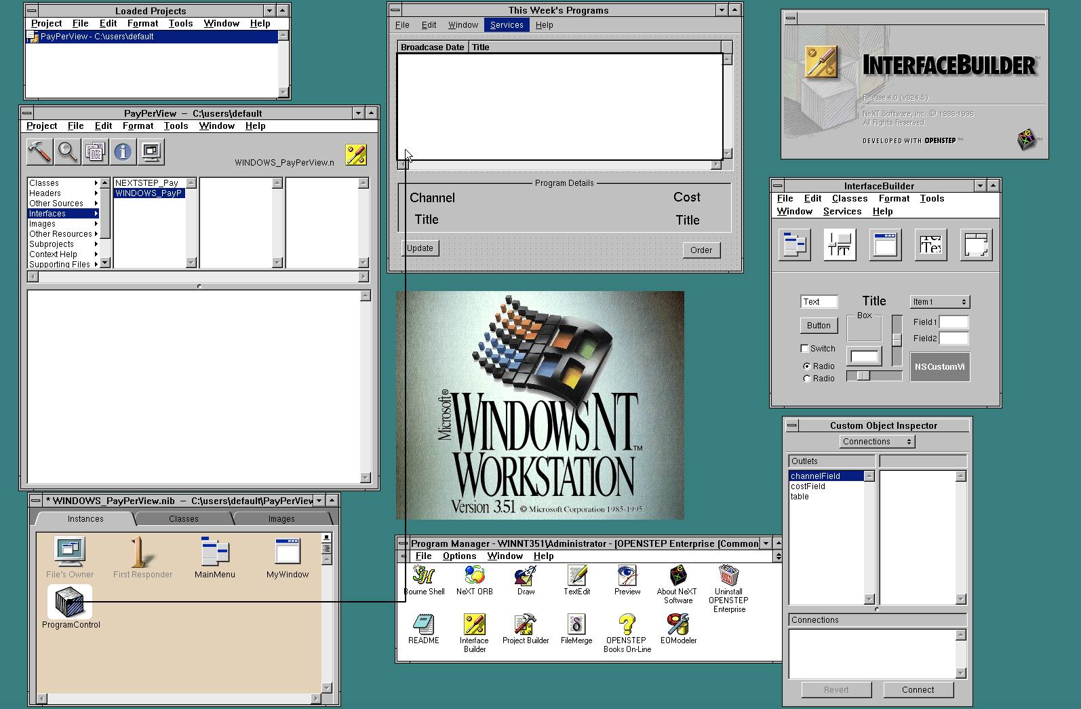Click the Revert button in the inspector

point(836,690)
